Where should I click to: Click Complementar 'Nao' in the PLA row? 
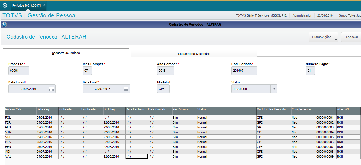click(304, 142)
